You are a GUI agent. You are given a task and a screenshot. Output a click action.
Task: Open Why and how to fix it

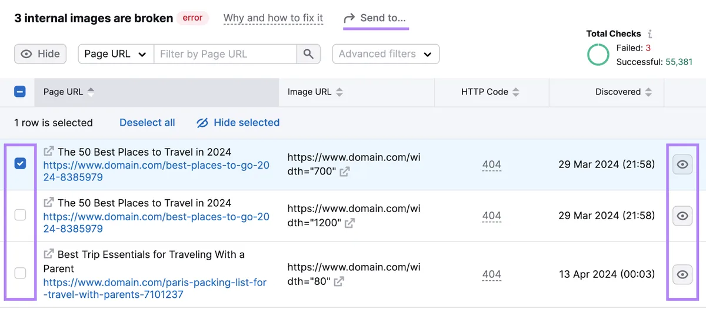click(x=274, y=18)
